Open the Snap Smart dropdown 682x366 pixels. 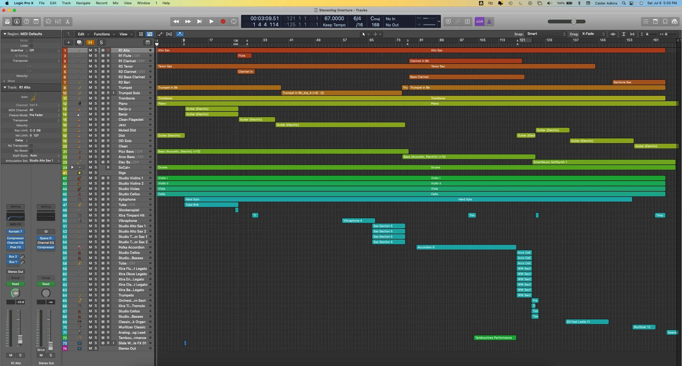click(x=546, y=34)
